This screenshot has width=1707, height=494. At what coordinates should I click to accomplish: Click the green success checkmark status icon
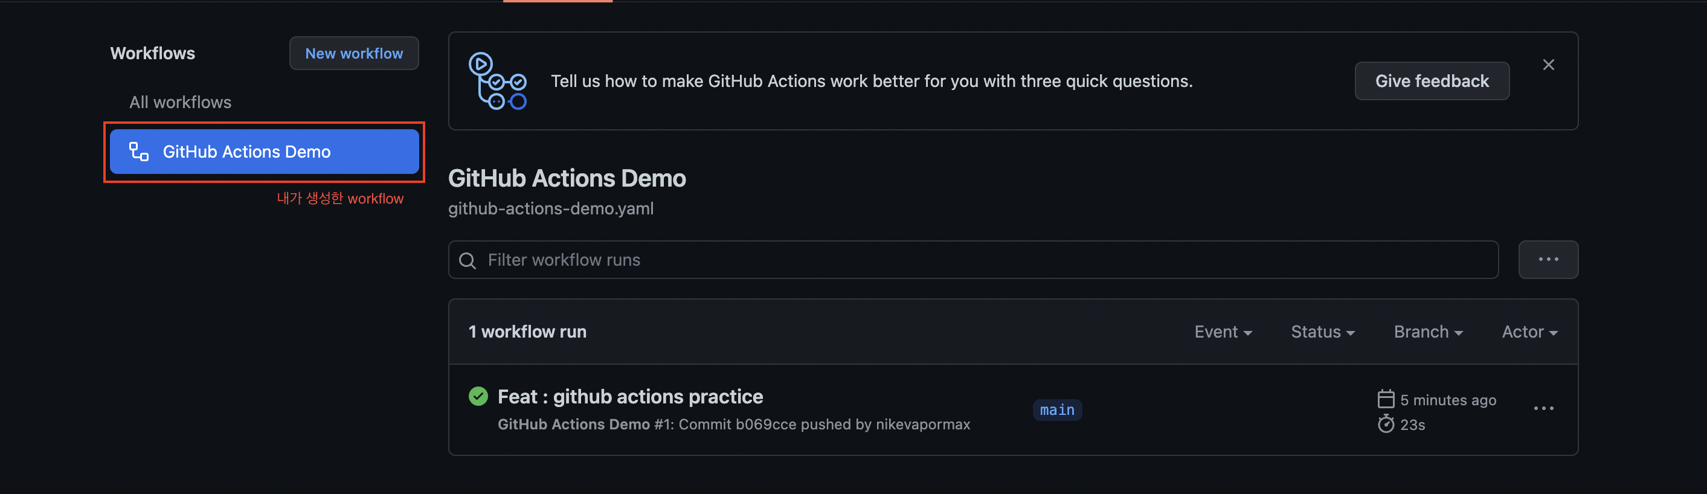[478, 396]
